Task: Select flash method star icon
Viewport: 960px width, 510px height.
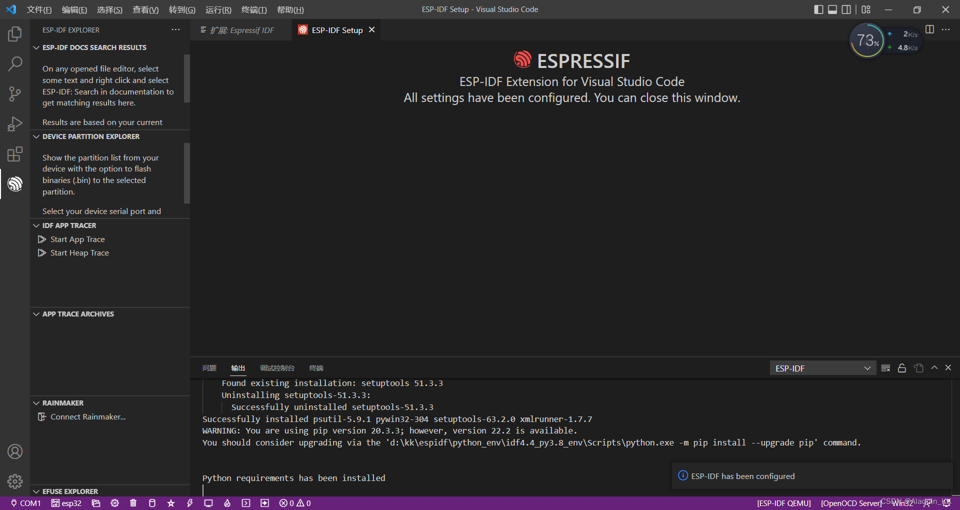Action: pos(171,503)
